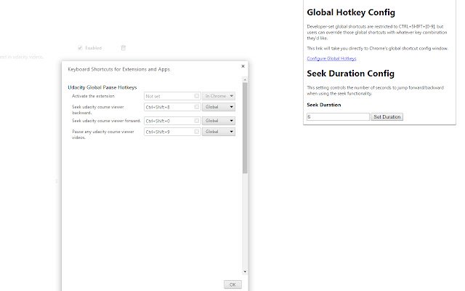Click the Seek Duration input field
The height and width of the screenshot is (291, 465).
tap(338, 116)
